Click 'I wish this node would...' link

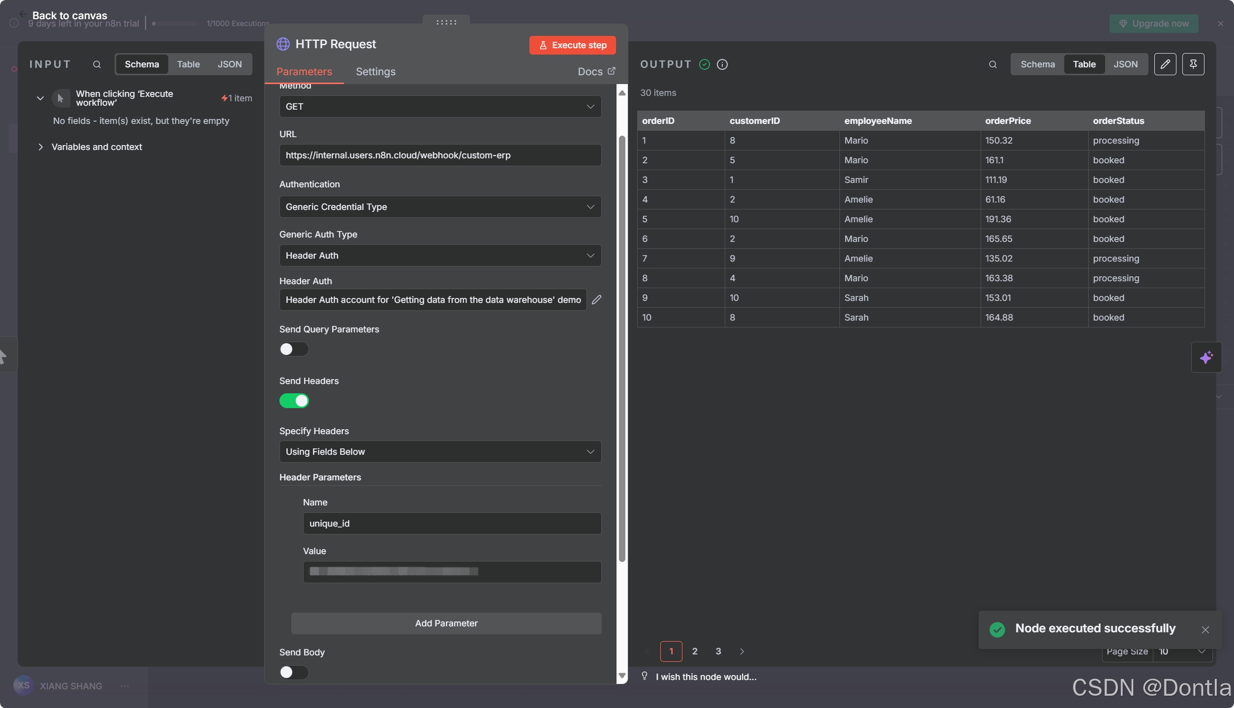[706, 677]
